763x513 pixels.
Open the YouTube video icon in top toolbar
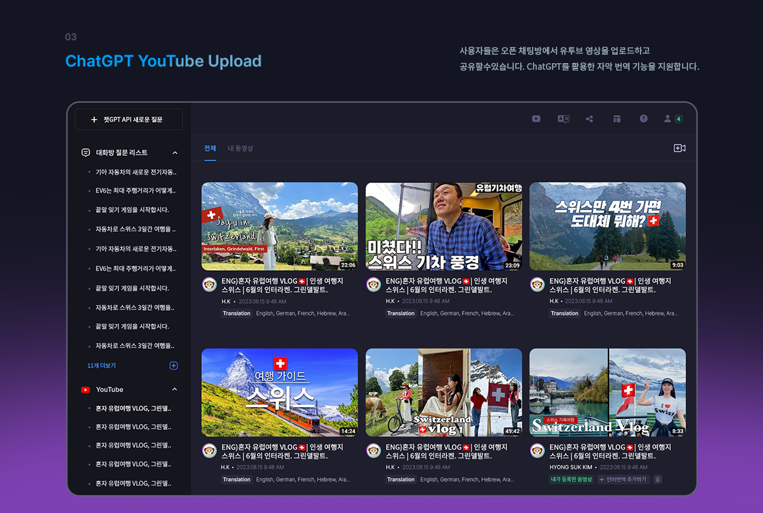point(536,119)
